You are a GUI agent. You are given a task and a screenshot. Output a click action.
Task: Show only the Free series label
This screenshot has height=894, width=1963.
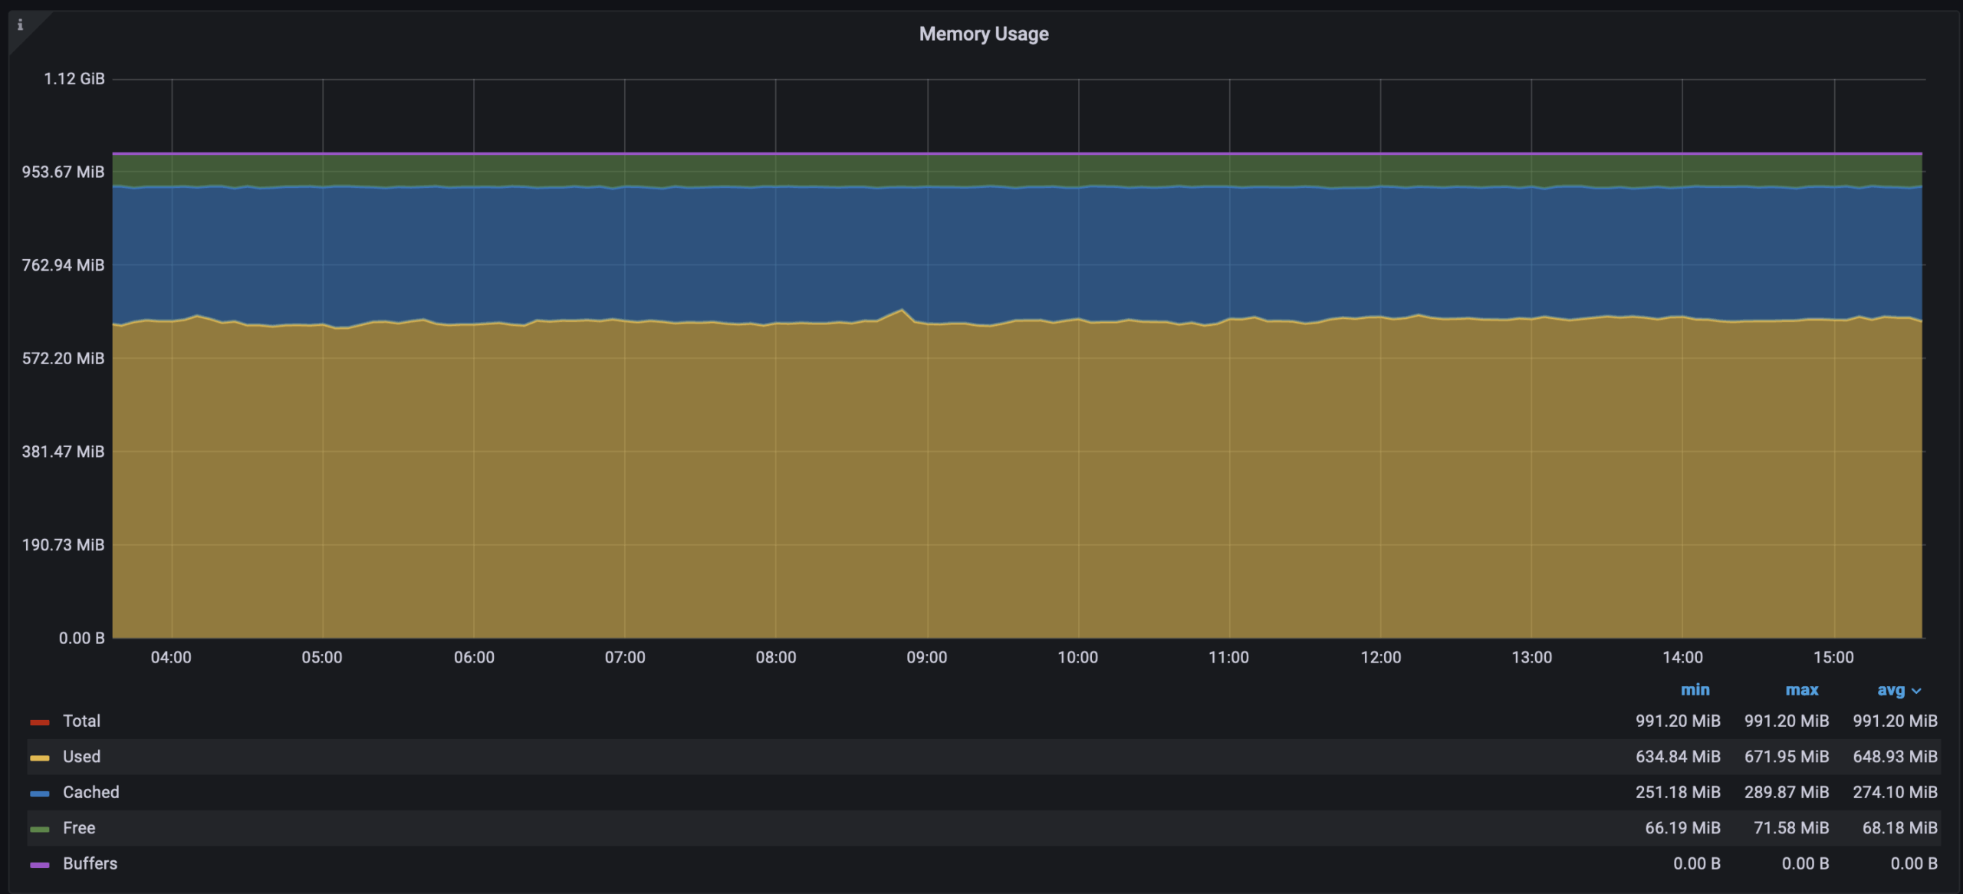point(79,828)
